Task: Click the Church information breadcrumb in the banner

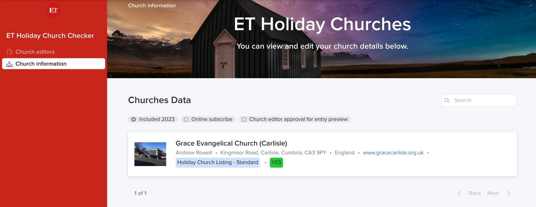Action: tap(152, 6)
